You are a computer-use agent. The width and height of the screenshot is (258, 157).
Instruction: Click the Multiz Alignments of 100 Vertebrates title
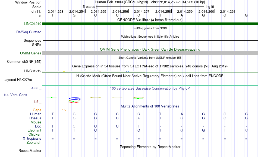pyautogui.click(x=150, y=106)
